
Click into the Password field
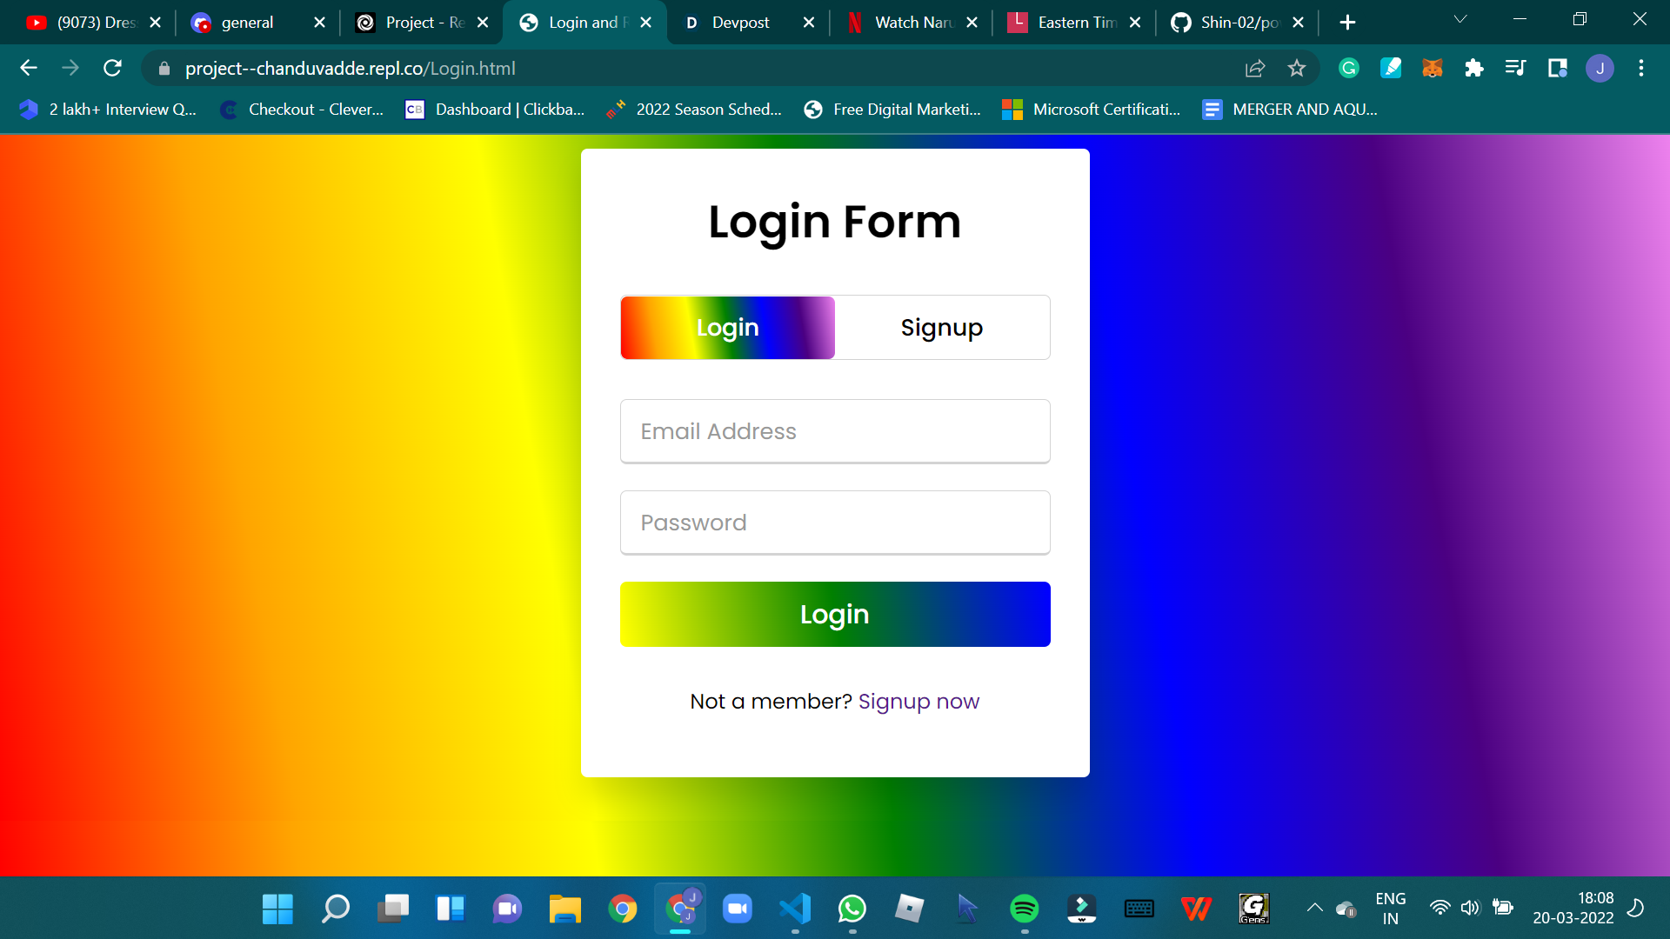coord(835,523)
